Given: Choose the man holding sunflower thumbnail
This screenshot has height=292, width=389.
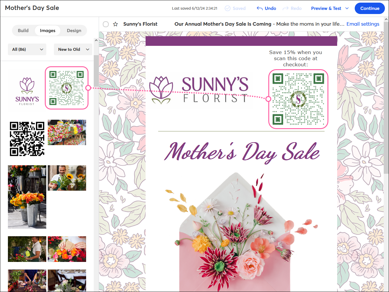Looking at the screenshot, I should (x=67, y=178).
